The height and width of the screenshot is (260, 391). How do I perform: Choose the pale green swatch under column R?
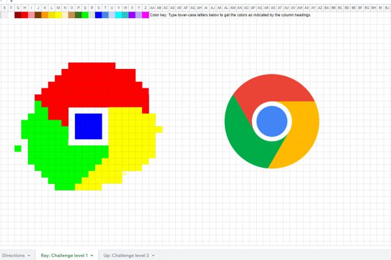tap(92, 15)
